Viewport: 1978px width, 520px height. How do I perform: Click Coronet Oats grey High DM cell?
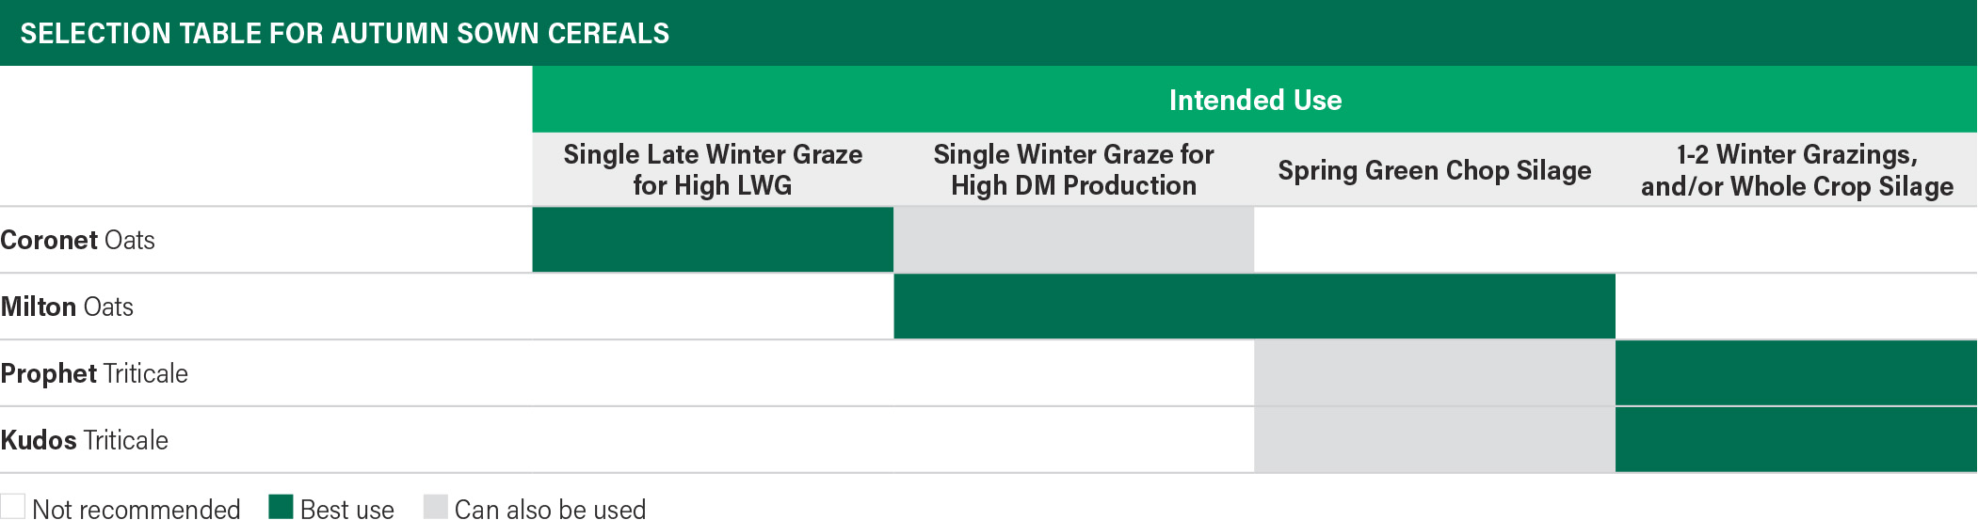click(1073, 240)
